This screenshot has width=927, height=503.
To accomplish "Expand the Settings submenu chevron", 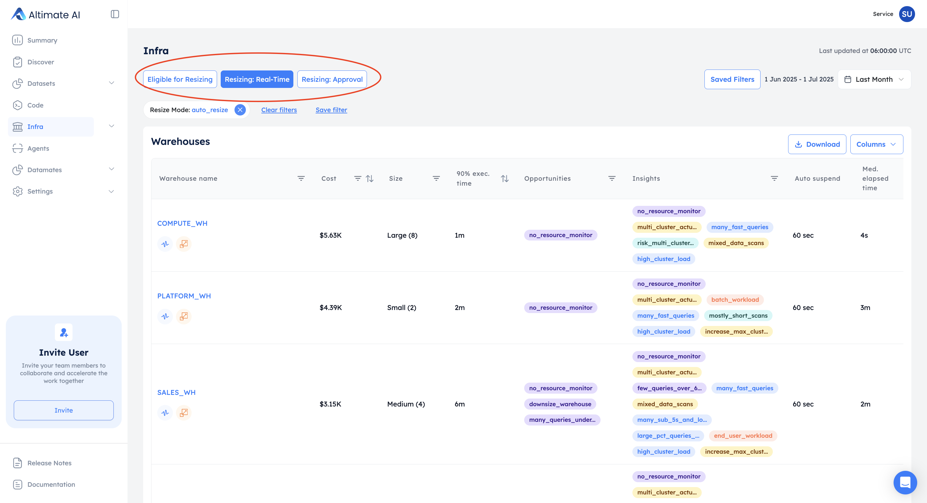I will pyautogui.click(x=112, y=192).
